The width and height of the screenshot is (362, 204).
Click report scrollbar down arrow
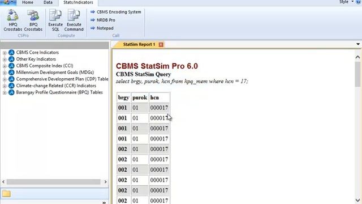pos(358,200)
